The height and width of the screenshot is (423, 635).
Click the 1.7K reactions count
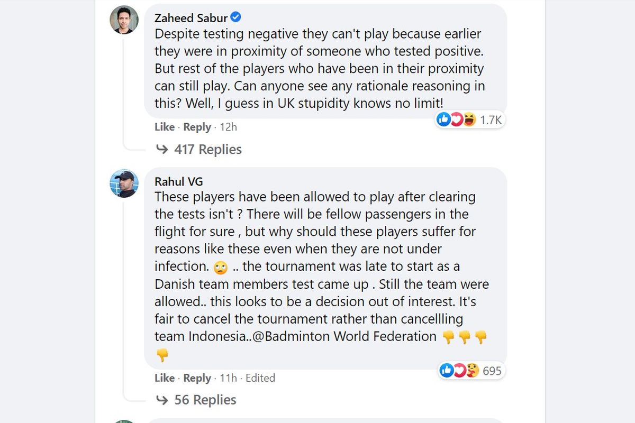tap(491, 120)
